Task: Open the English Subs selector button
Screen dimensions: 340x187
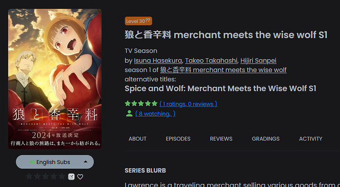Action: click(x=55, y=162)
